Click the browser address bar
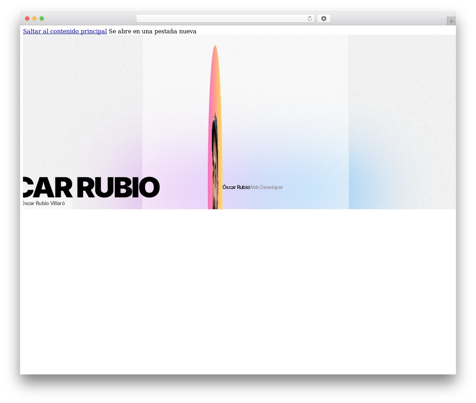The height and width of the screenshot is (403, 476). click(225, 19)
